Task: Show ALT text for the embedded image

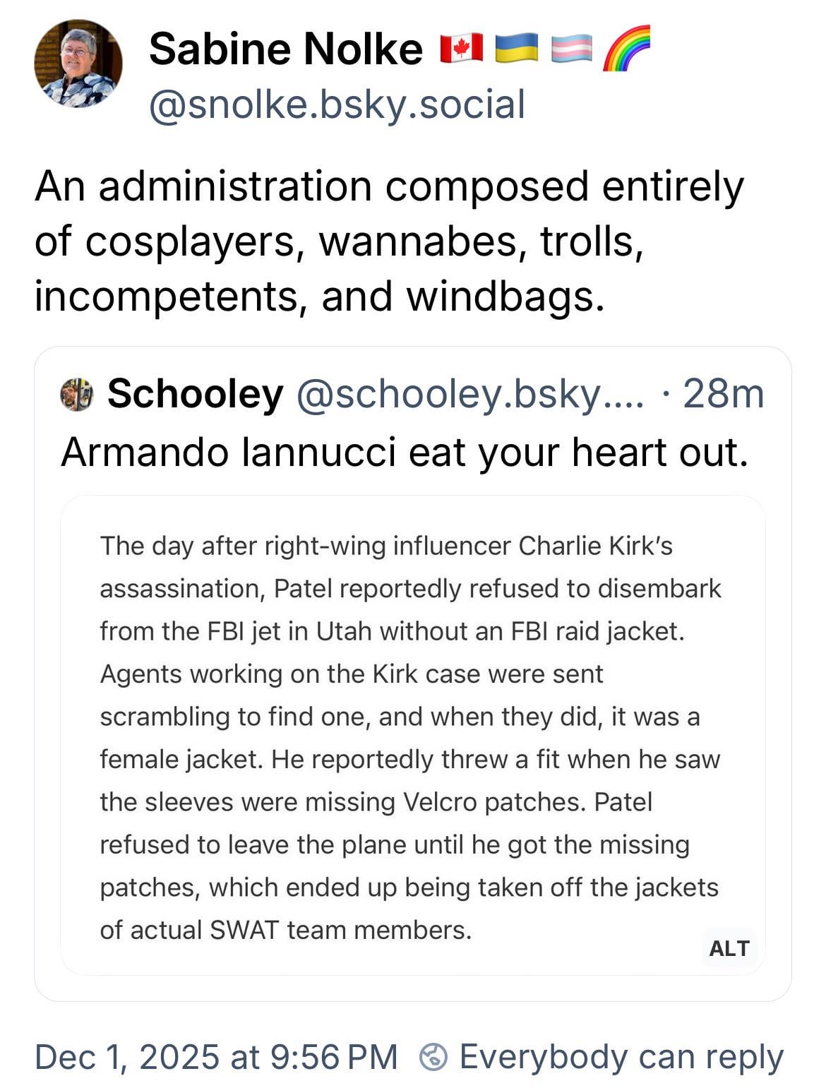Action: coord(729,948)
